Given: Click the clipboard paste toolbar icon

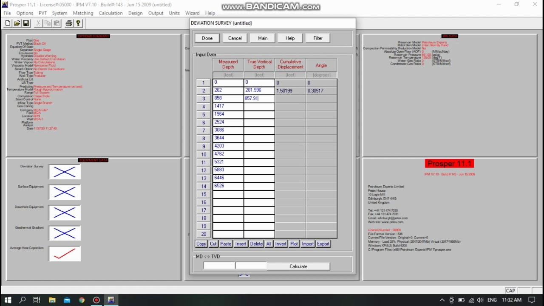Looking at the screenshot, I should pyautogui.click(x=57, y=23).
